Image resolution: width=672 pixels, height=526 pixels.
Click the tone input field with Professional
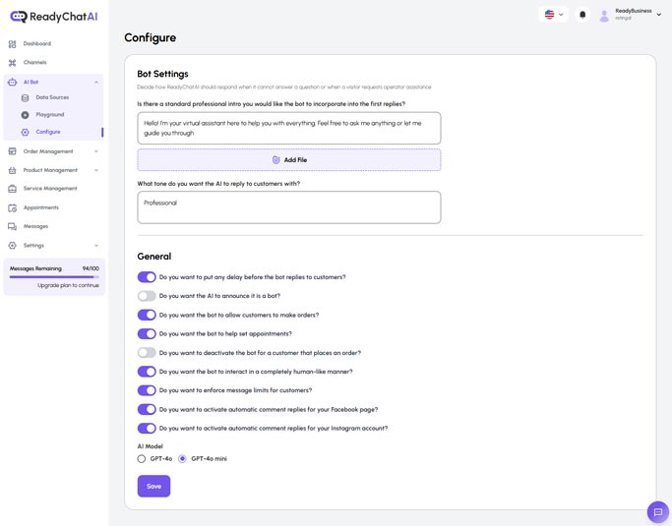point(289,207)
